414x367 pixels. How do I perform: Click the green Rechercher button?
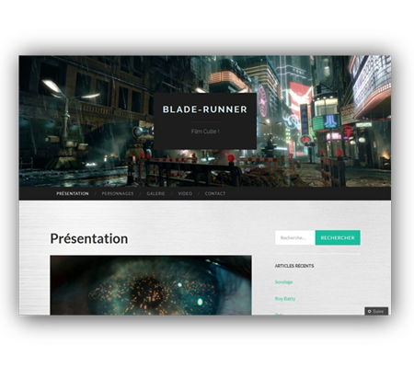click(x=338, y=237)
